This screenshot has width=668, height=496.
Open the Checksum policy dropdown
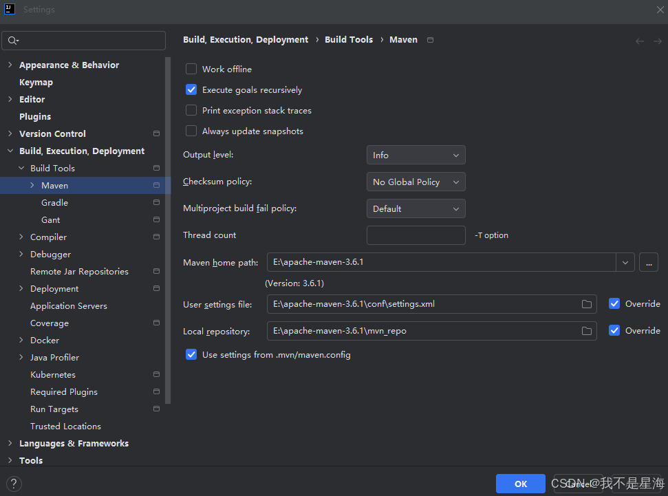click(416, 182)
